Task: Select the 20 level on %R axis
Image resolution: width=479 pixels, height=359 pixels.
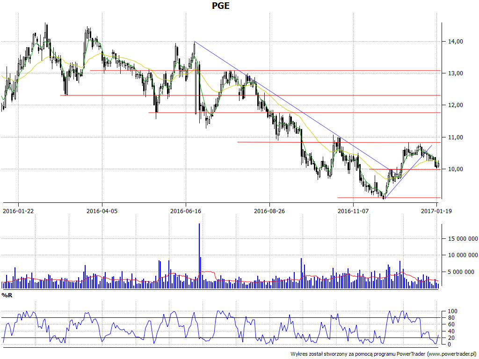Action: 451,338
